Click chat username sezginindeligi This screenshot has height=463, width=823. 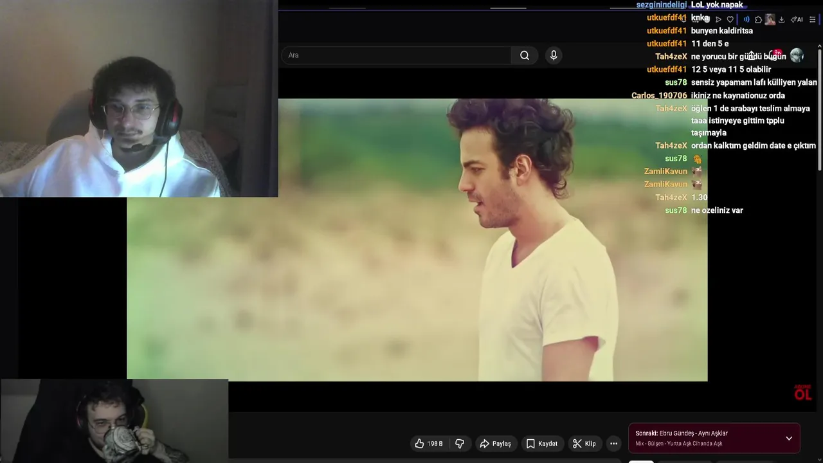pyautogui.click(x=662, y=5)
